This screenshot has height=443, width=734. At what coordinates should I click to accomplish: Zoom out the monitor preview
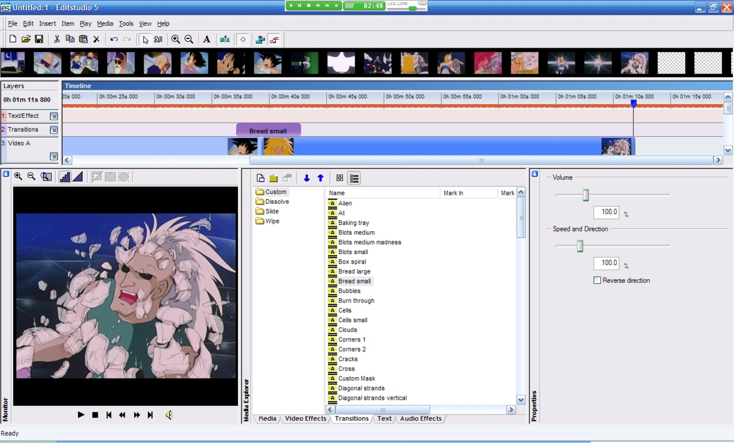pyautogui.click(x=32, y=177)
